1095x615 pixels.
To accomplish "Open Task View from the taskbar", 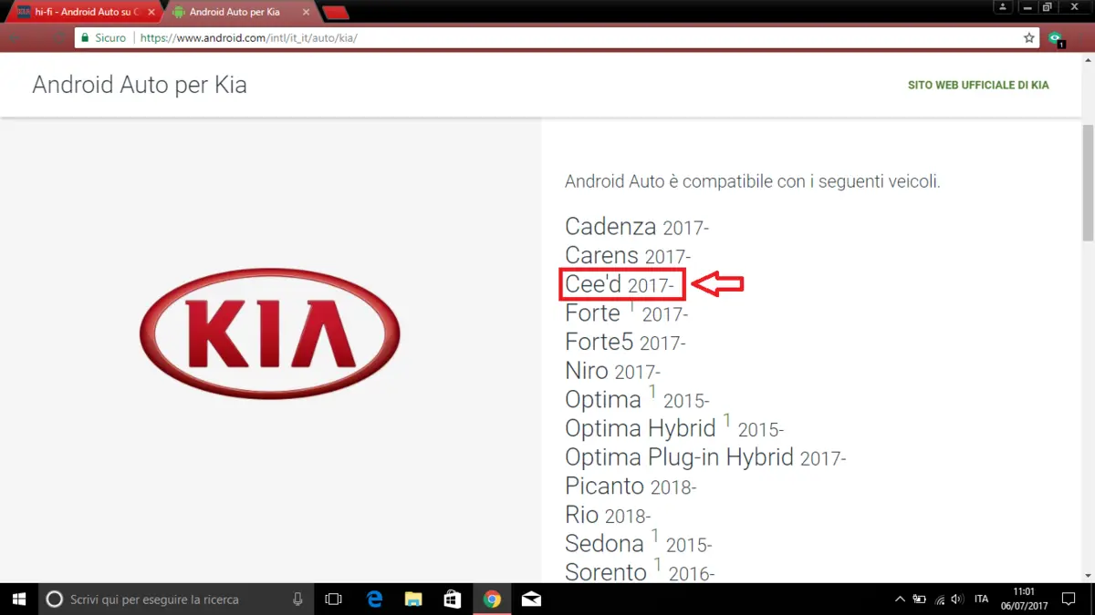I will [334, 599].
